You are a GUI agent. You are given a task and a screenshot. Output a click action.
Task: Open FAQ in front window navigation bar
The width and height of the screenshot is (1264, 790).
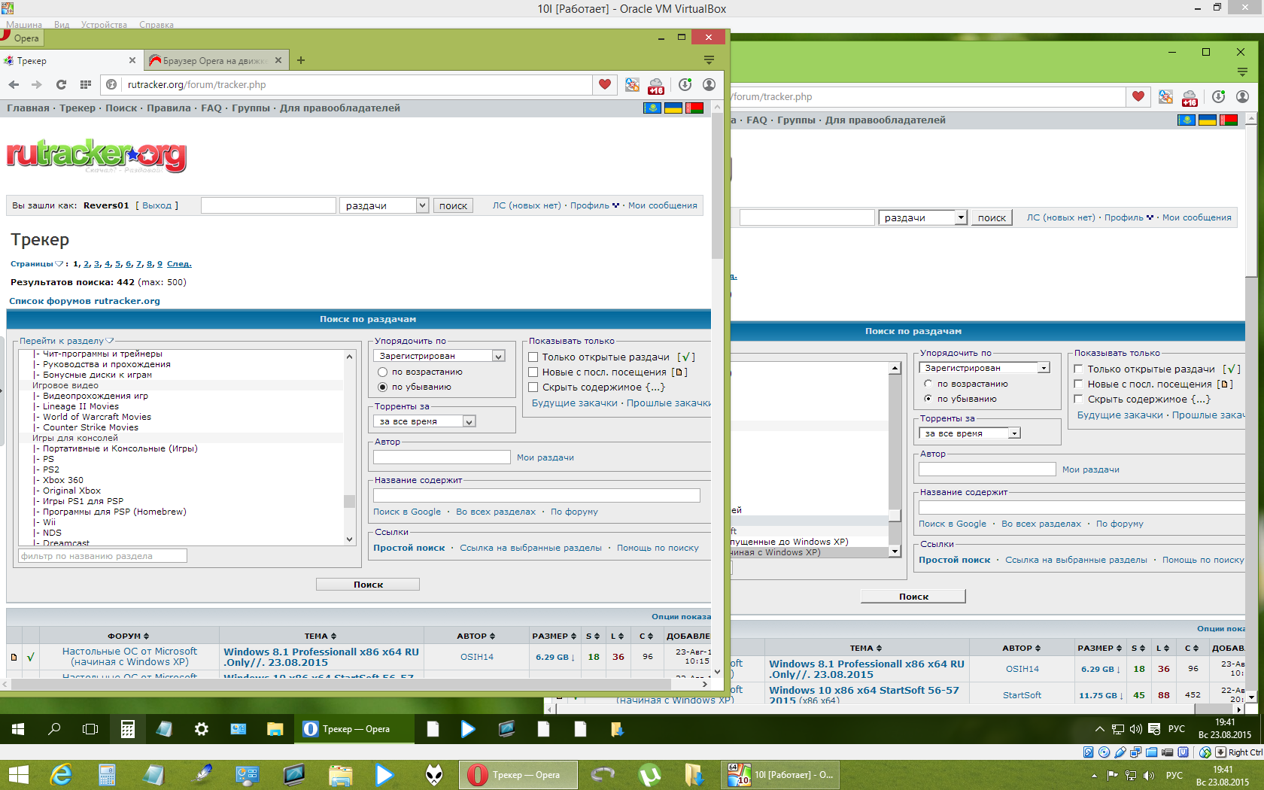coord(211,108)
